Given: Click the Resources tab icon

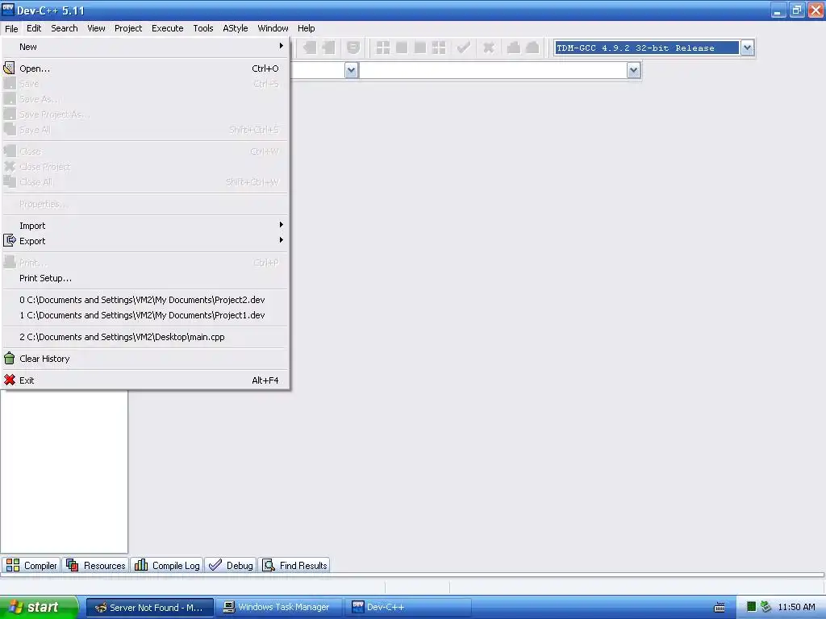Looking at the screenshot, I should point(72,565).
